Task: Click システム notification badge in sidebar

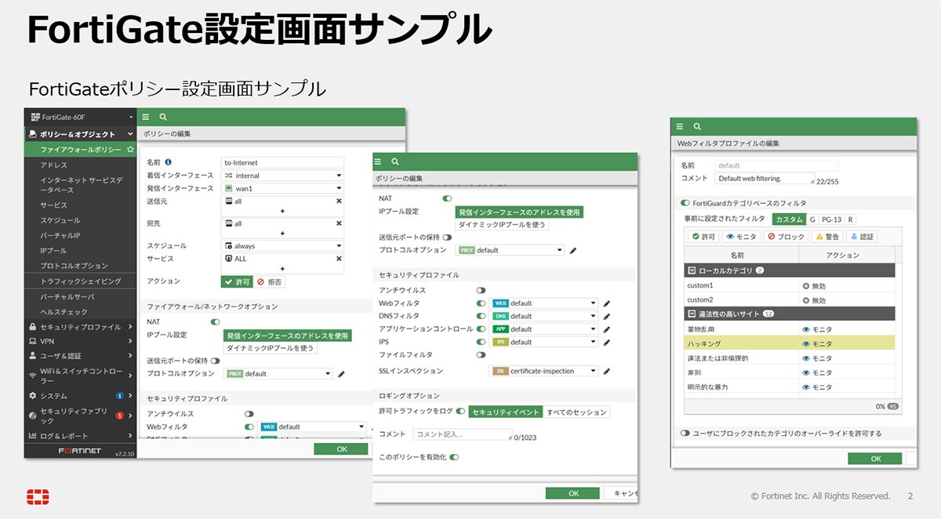Action: pos(119,396)
